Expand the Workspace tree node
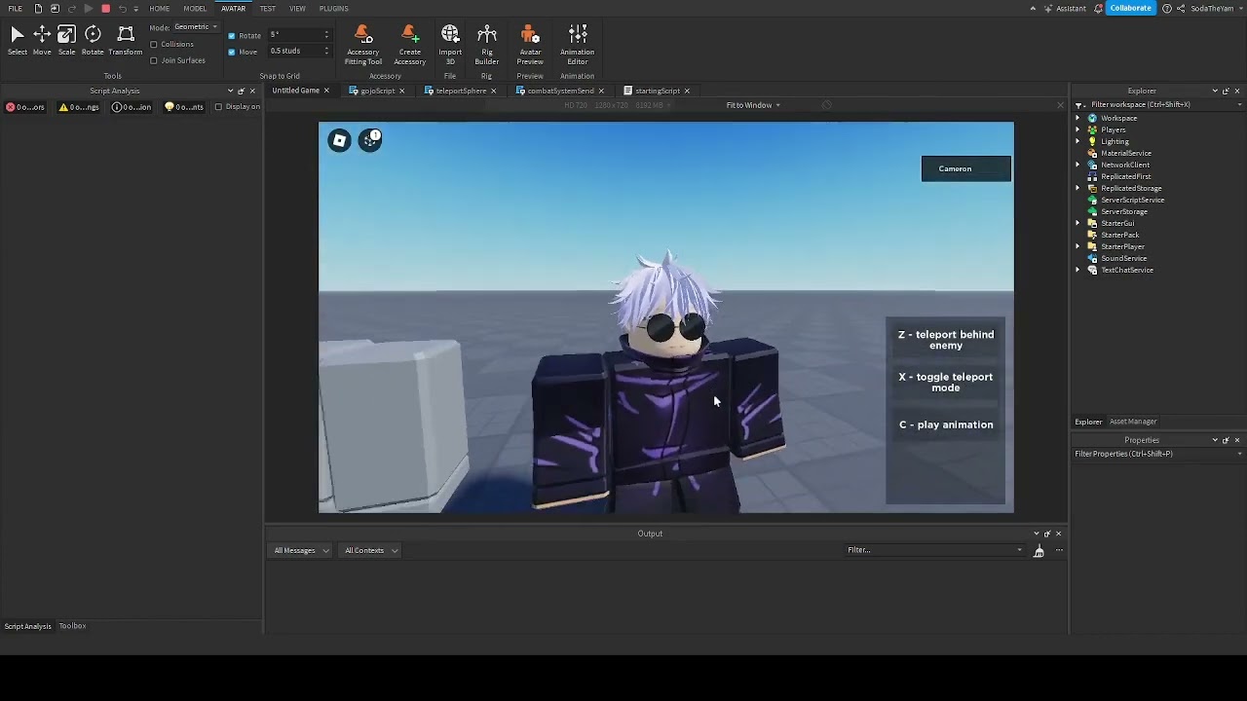 (1078, 118)
